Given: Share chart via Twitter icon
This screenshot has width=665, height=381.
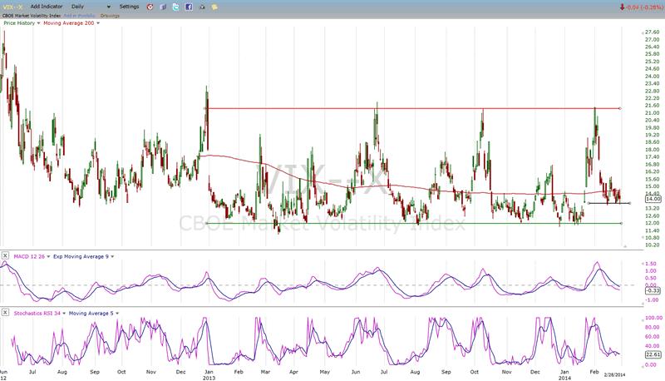Looking at the screenshot, I should click(175, 7).
